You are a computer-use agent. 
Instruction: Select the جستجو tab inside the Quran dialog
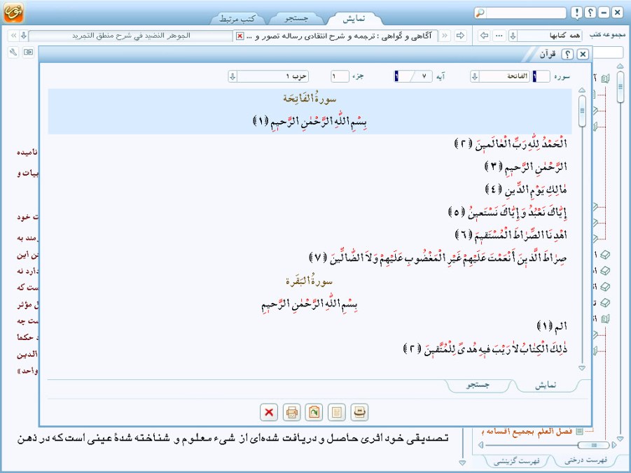478,385
